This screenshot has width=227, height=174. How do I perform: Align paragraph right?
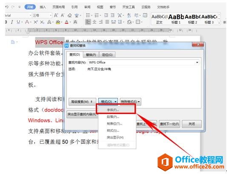pyautogui.click(x=101, y=22)
